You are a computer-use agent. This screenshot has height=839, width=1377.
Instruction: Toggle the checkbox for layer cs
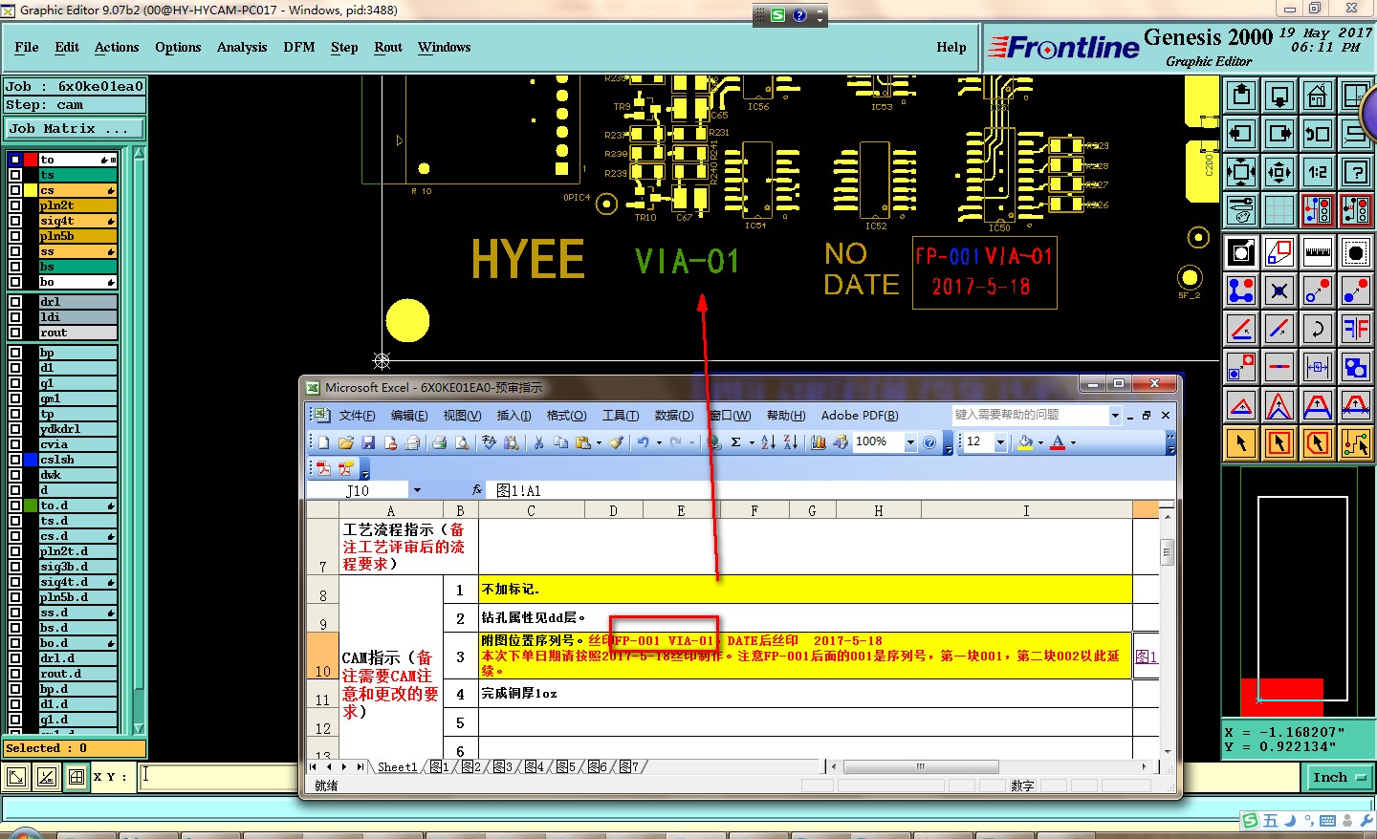click(15, 190)
